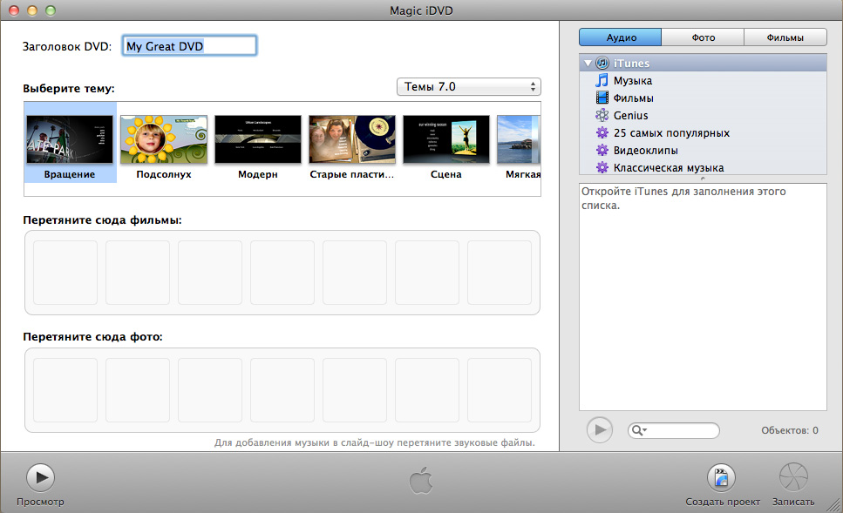Open the Genius playlist icon
Image resolution: width=843 pixels, height=513 pixels.
click(602, 116)
